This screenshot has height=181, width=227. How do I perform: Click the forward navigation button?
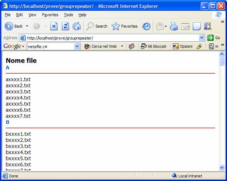(36, 26)
